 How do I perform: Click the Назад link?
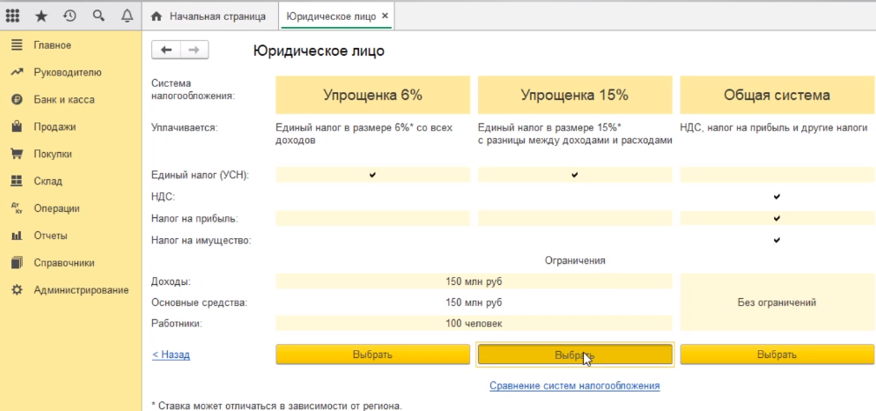point(171,355)
